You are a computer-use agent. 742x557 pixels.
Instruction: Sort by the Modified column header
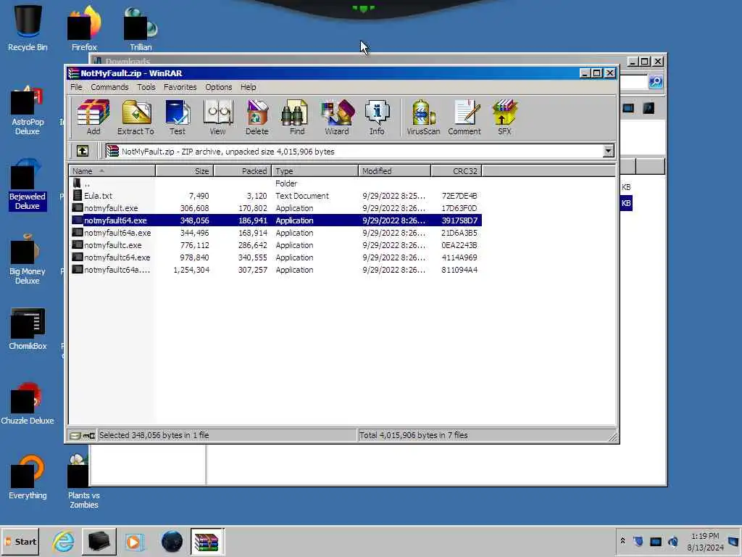pyautogui.click(x=395, y=171)
